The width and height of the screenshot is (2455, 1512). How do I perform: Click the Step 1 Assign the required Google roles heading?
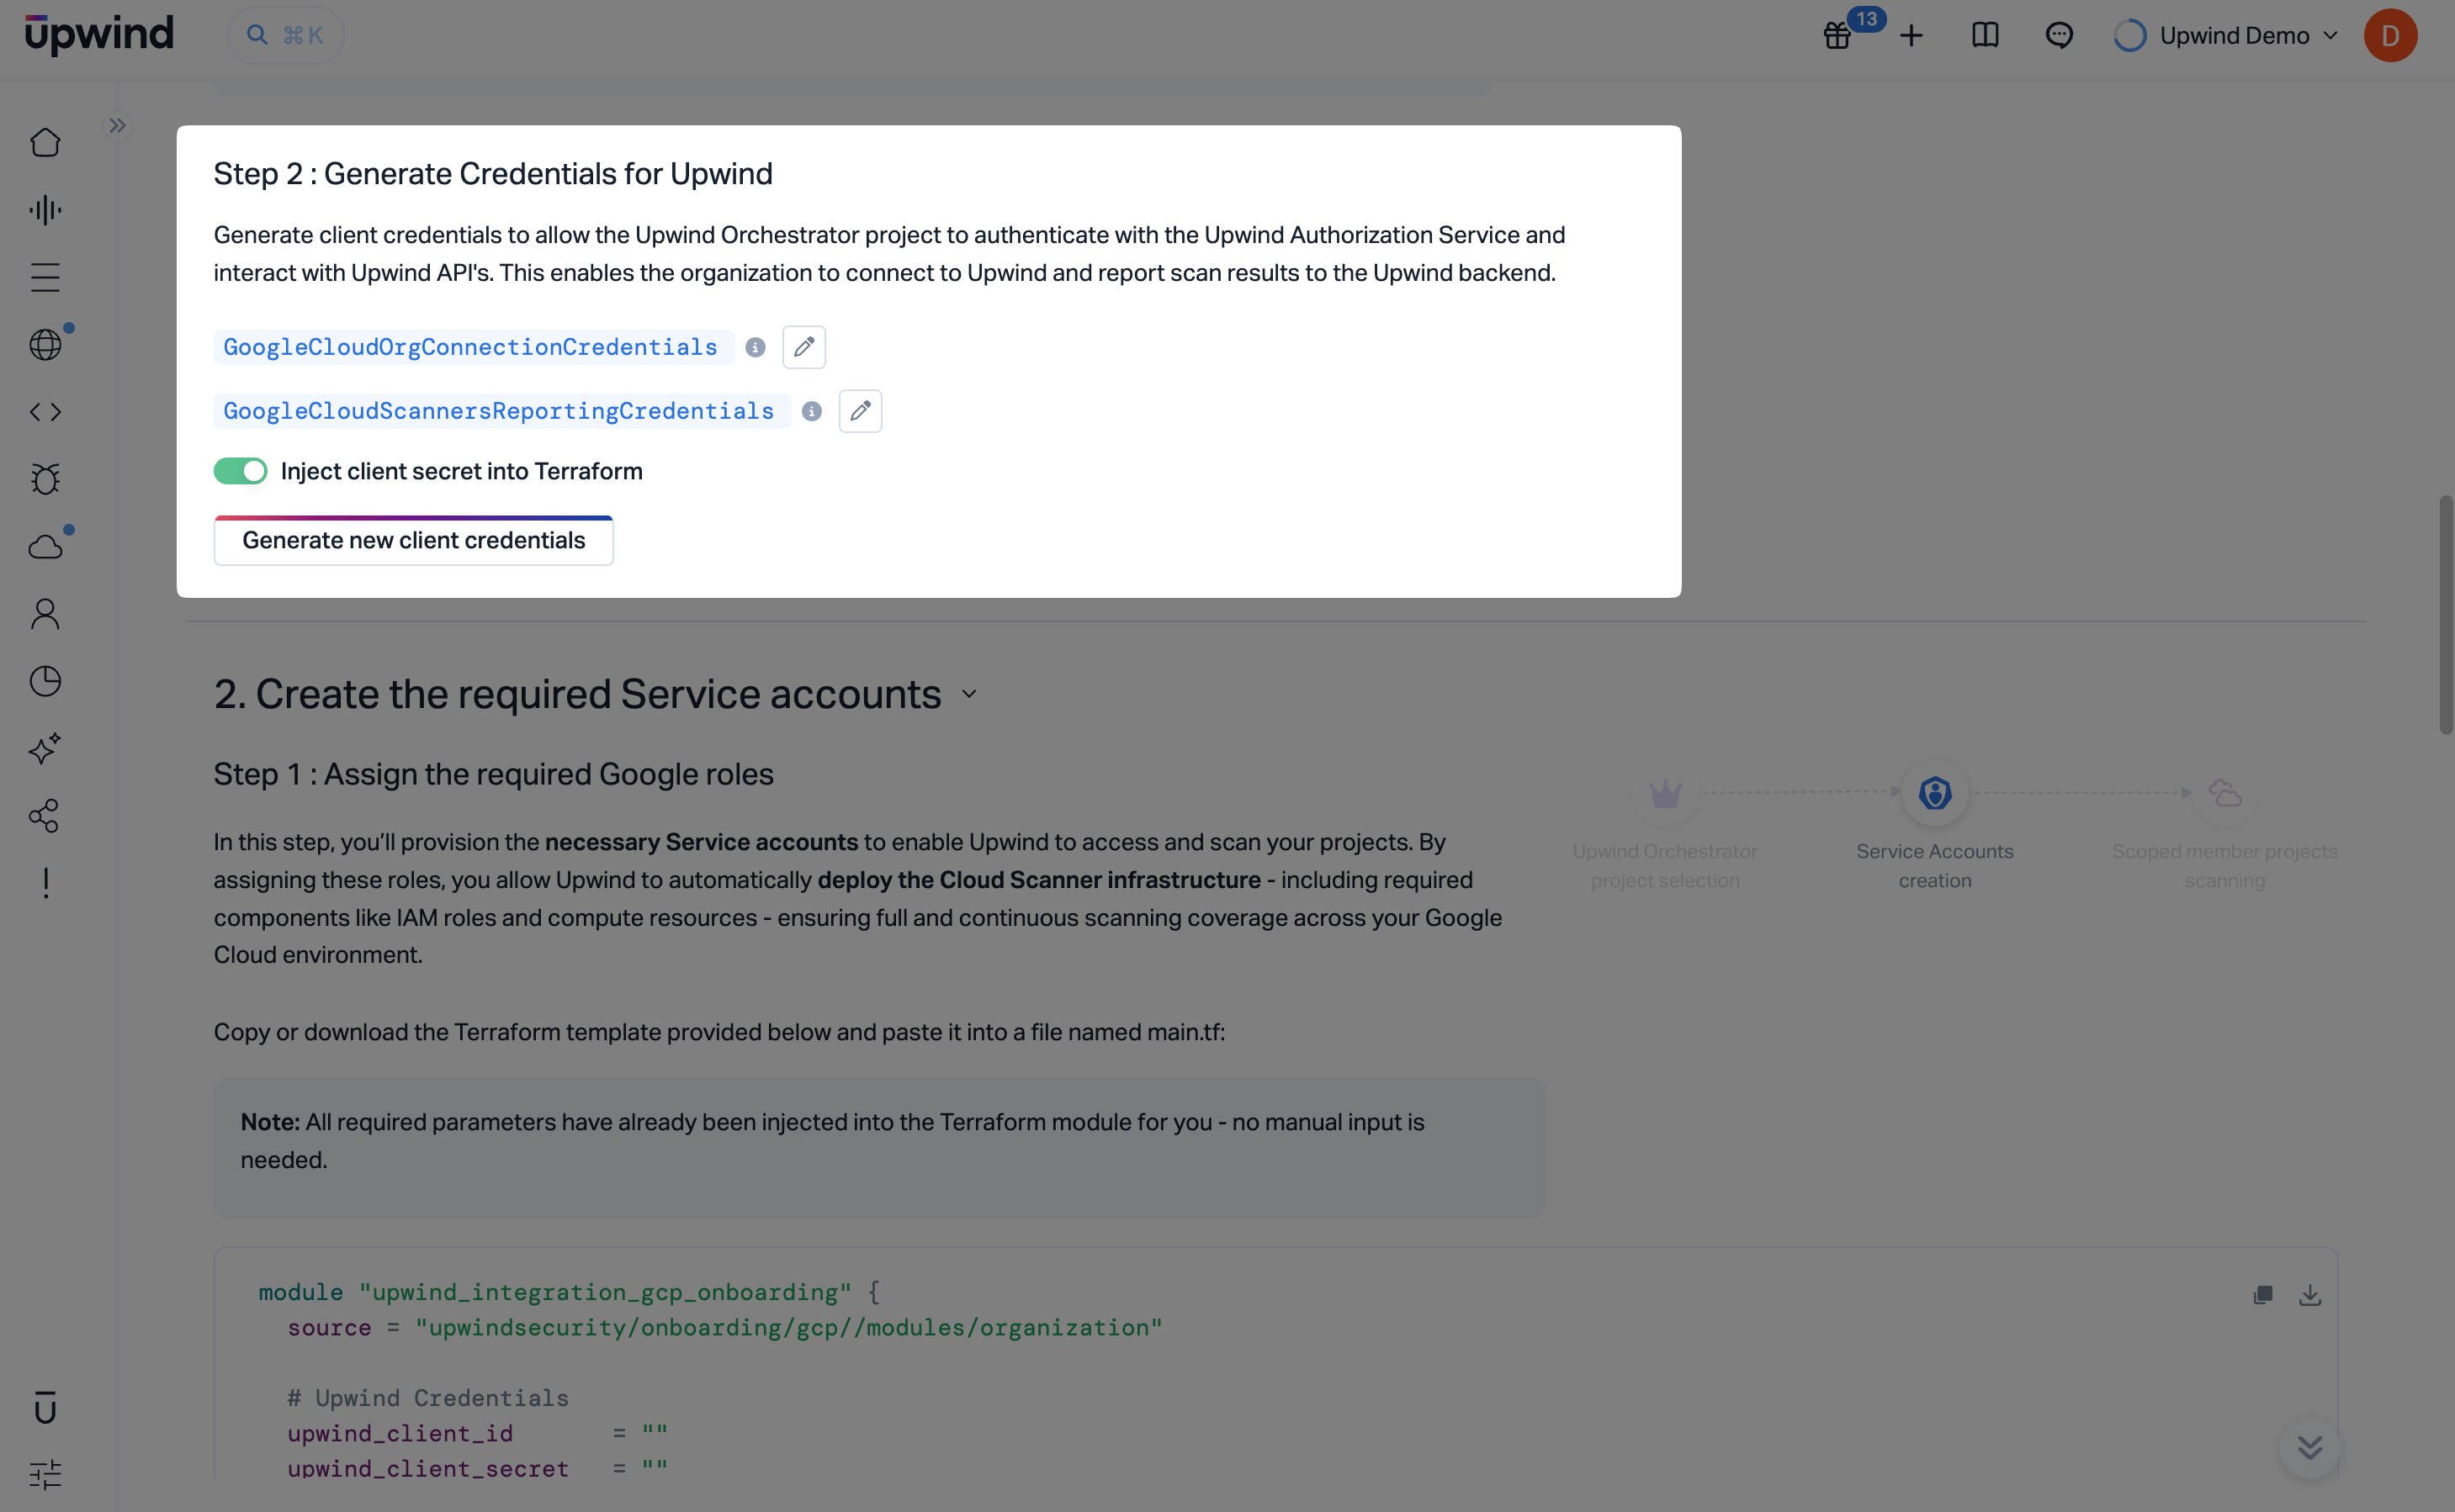493,774
